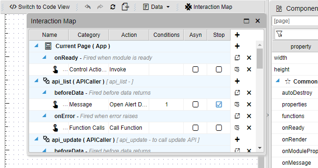Add event to api_list APICaller
318x168 pixels.
coord(237,81)
